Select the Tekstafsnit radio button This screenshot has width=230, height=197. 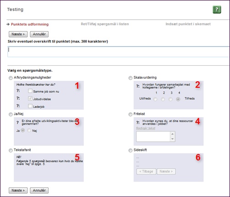(11, 150)
